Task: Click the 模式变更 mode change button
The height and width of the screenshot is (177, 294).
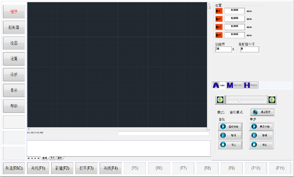Action: pyautogui.click(x=262, y=112)
